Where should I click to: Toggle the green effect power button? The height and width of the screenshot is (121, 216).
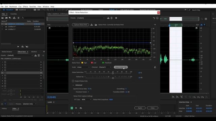pyautogui.click(x=72, y=108)
